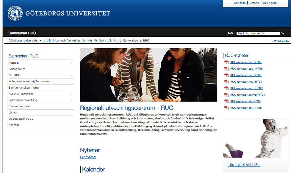Click Utbildnings- och forskningsnämnden breadcrumb
The image size is (291, 173).
click(81, 41)
